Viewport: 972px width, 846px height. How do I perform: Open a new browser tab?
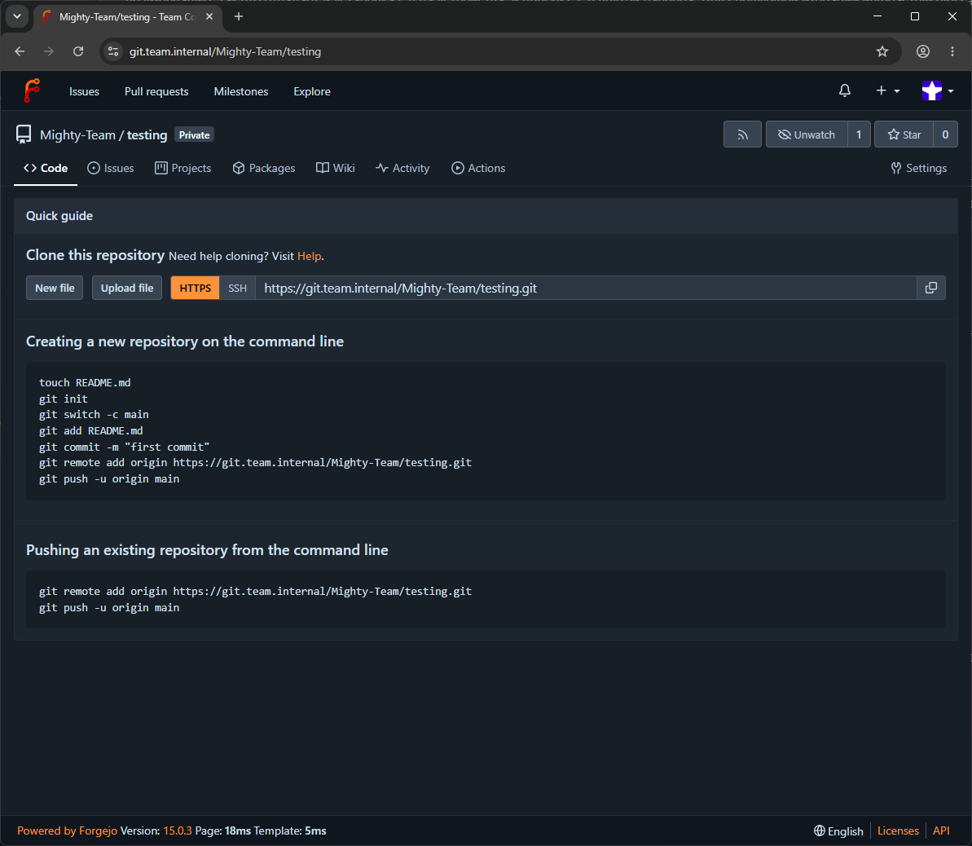click(x=239, y=17)
